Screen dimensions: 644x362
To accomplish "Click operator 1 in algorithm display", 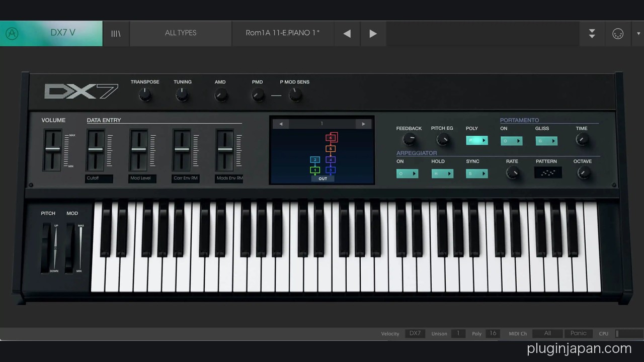I will coord(315,170).
